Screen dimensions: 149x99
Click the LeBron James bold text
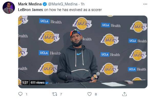coord(31,10)
